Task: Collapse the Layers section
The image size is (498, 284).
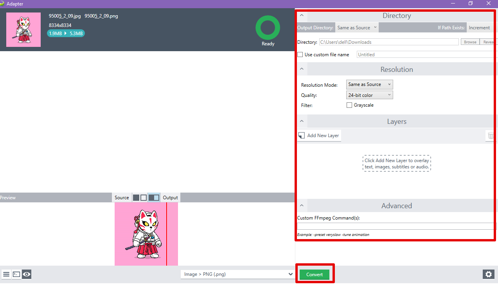Action: [x=302, y=121]
